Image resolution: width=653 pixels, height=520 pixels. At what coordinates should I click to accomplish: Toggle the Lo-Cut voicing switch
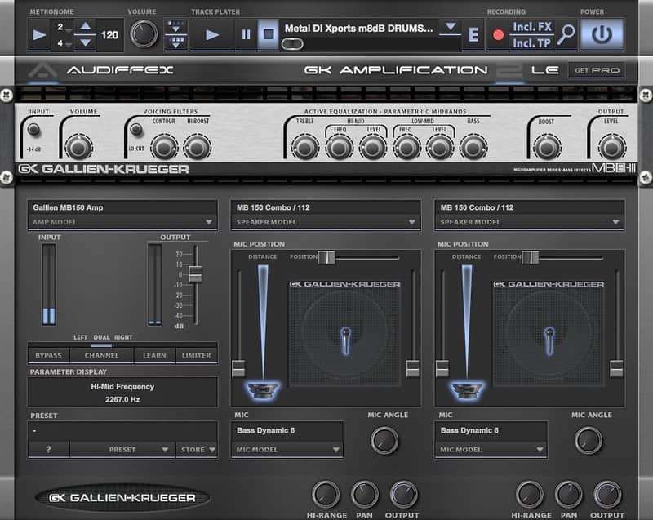[136, 130]
